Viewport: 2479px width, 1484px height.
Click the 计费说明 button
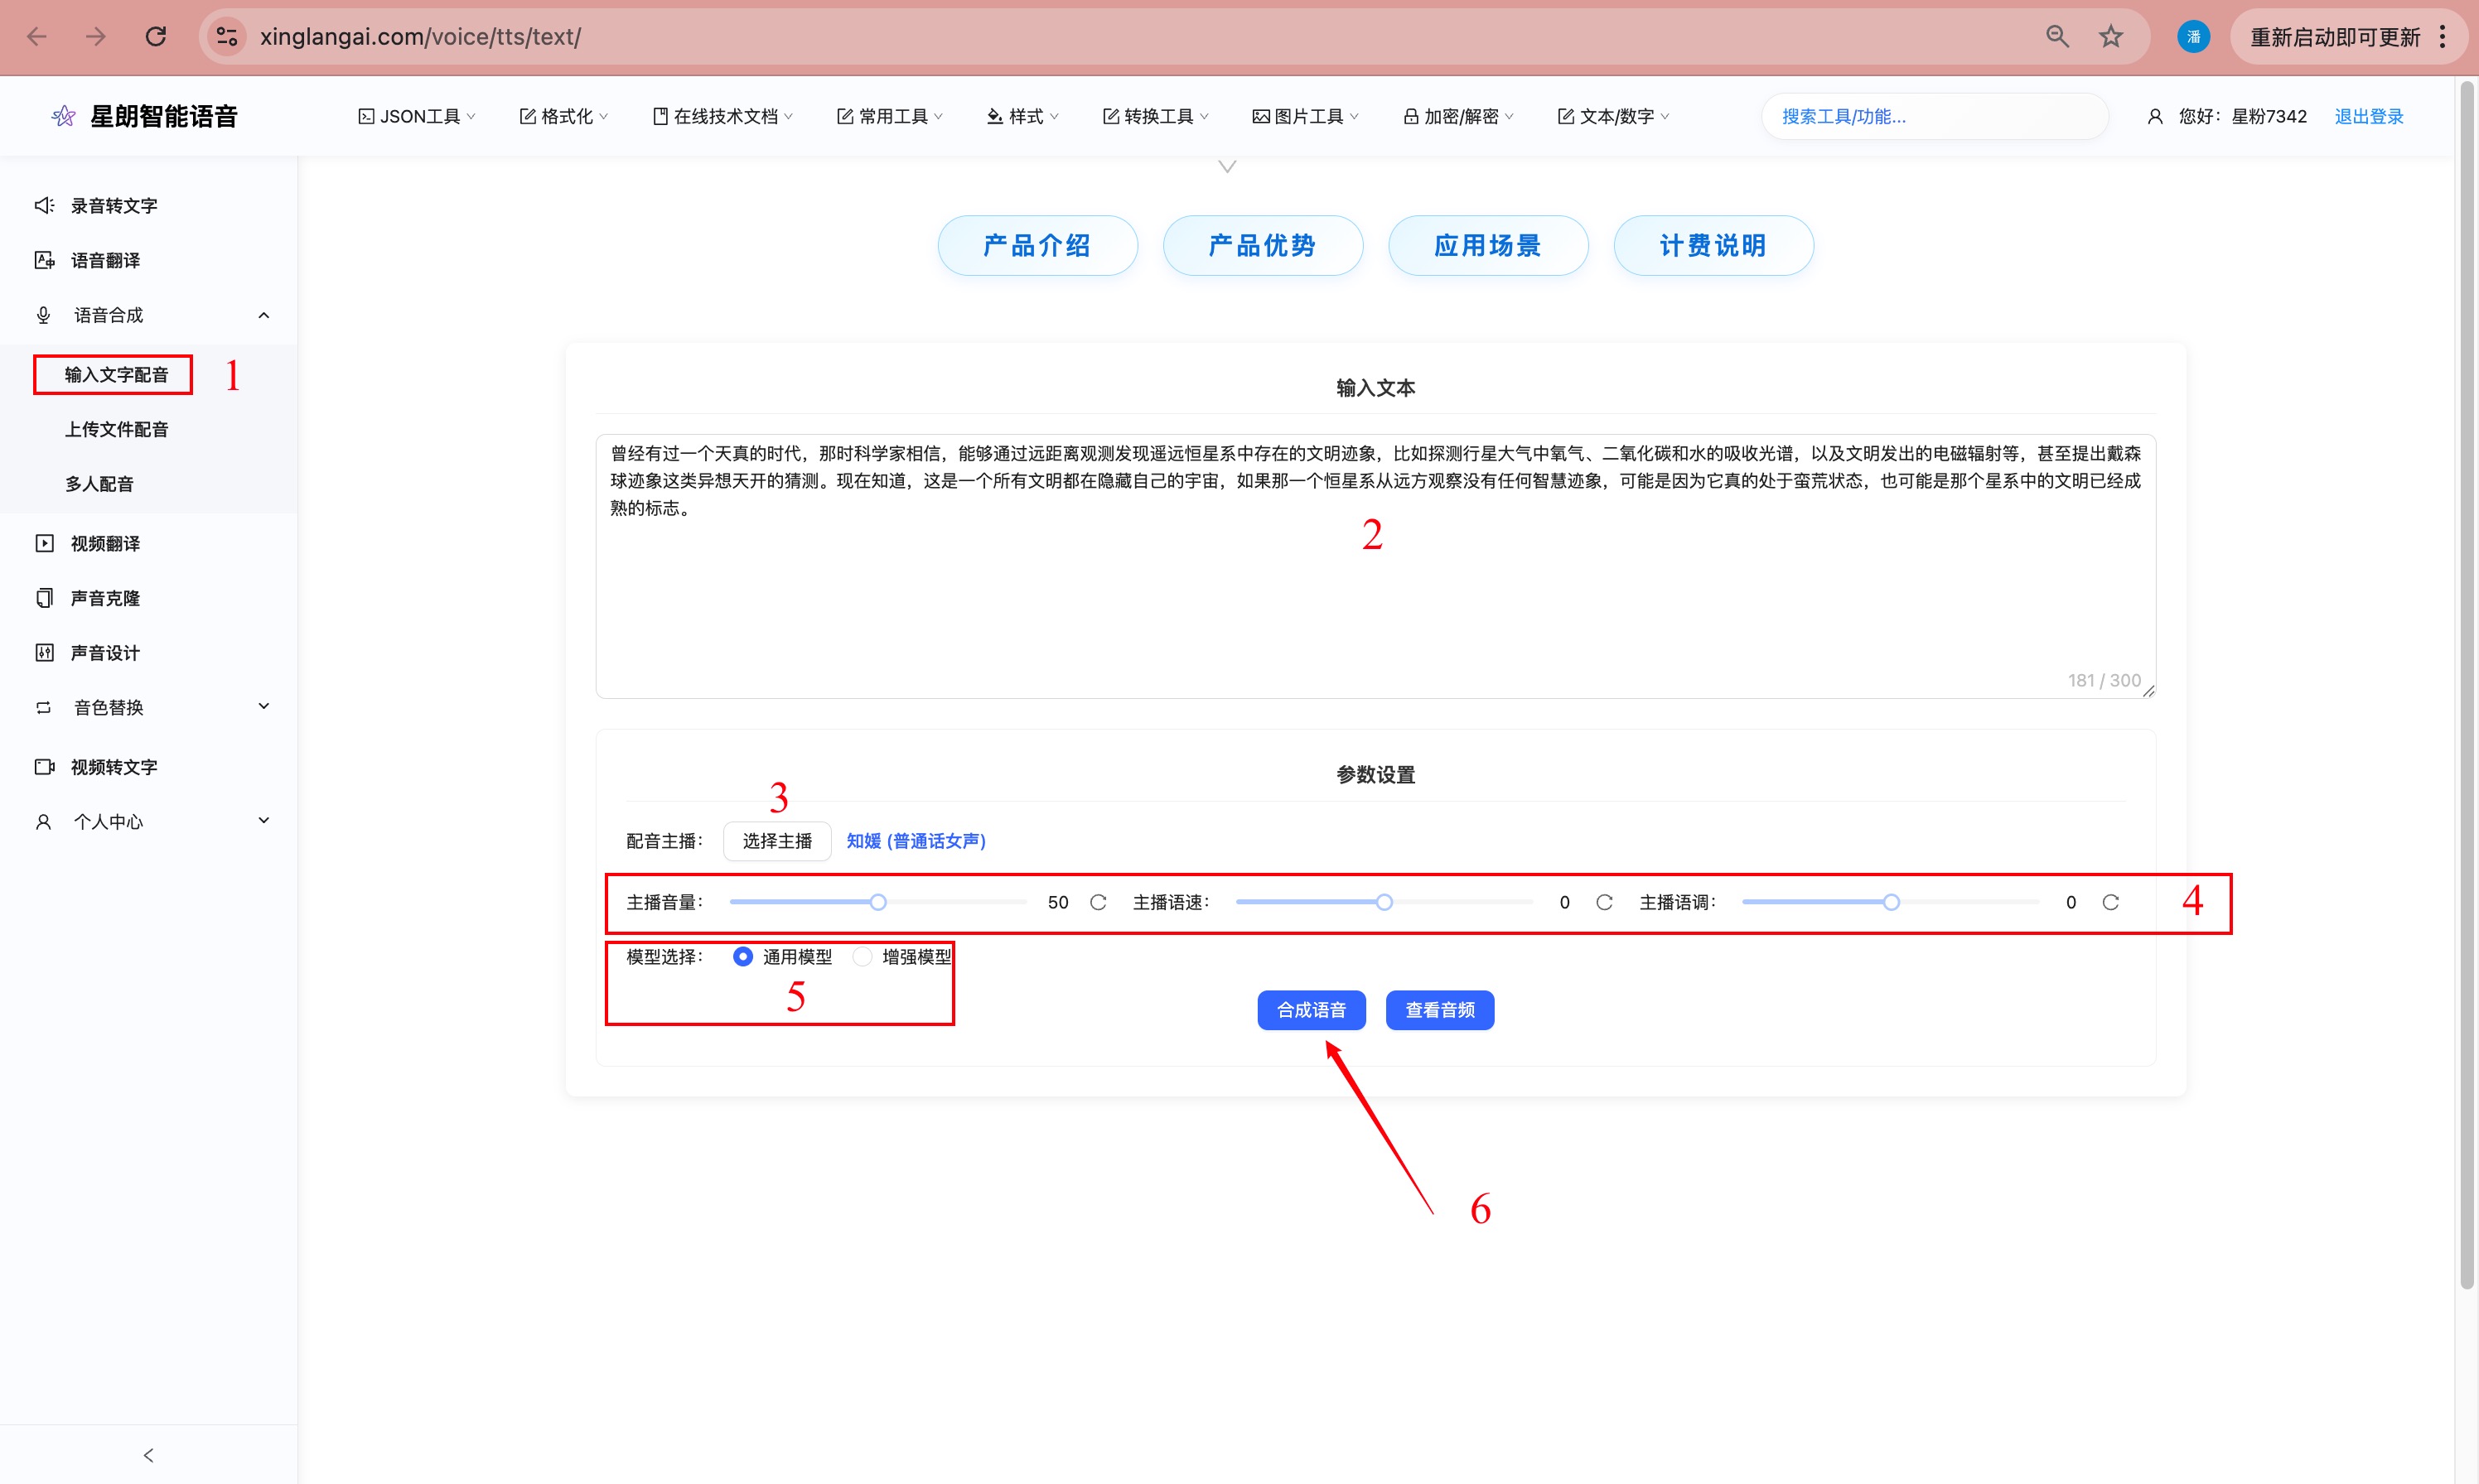(x=1713, y=245)
